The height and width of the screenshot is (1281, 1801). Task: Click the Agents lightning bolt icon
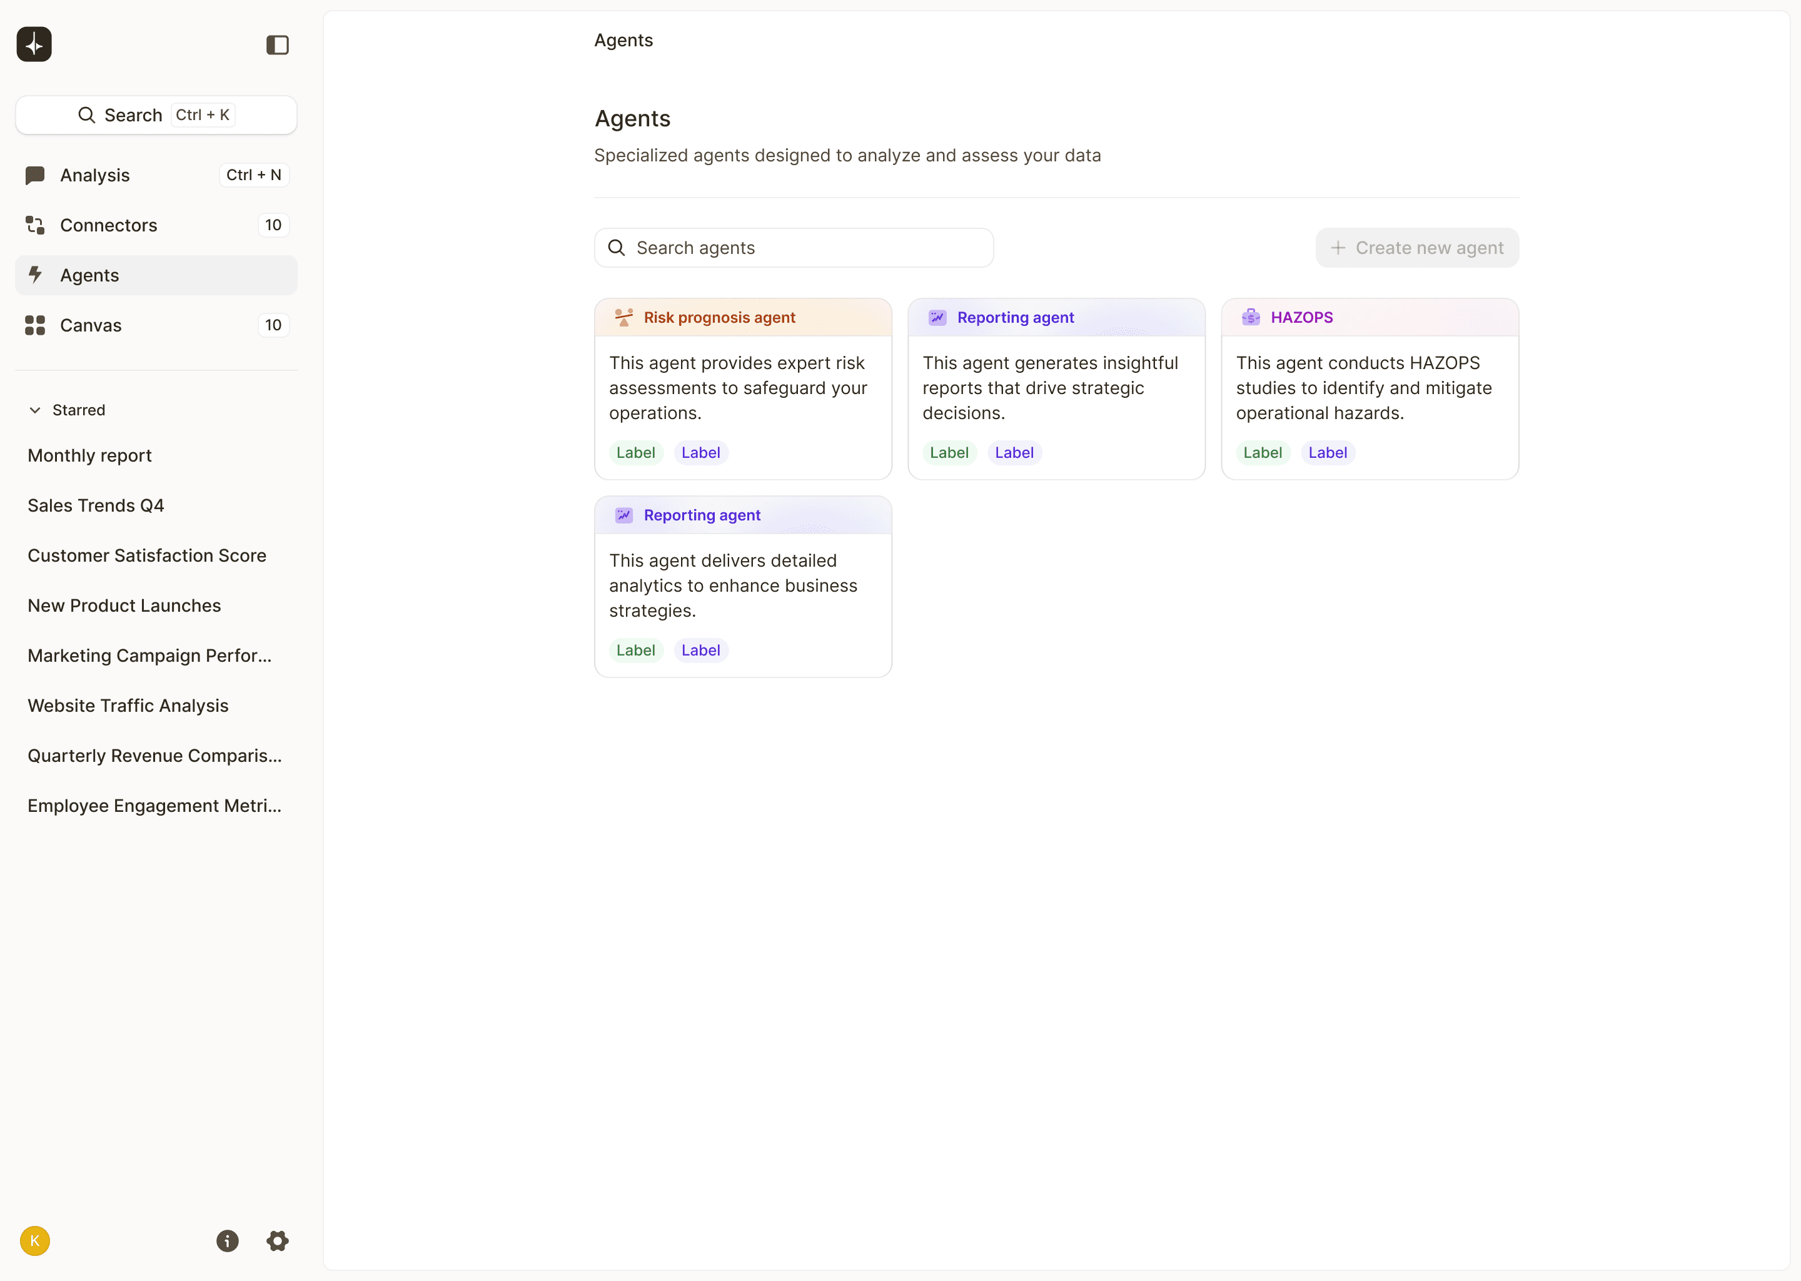pos(34,275)
